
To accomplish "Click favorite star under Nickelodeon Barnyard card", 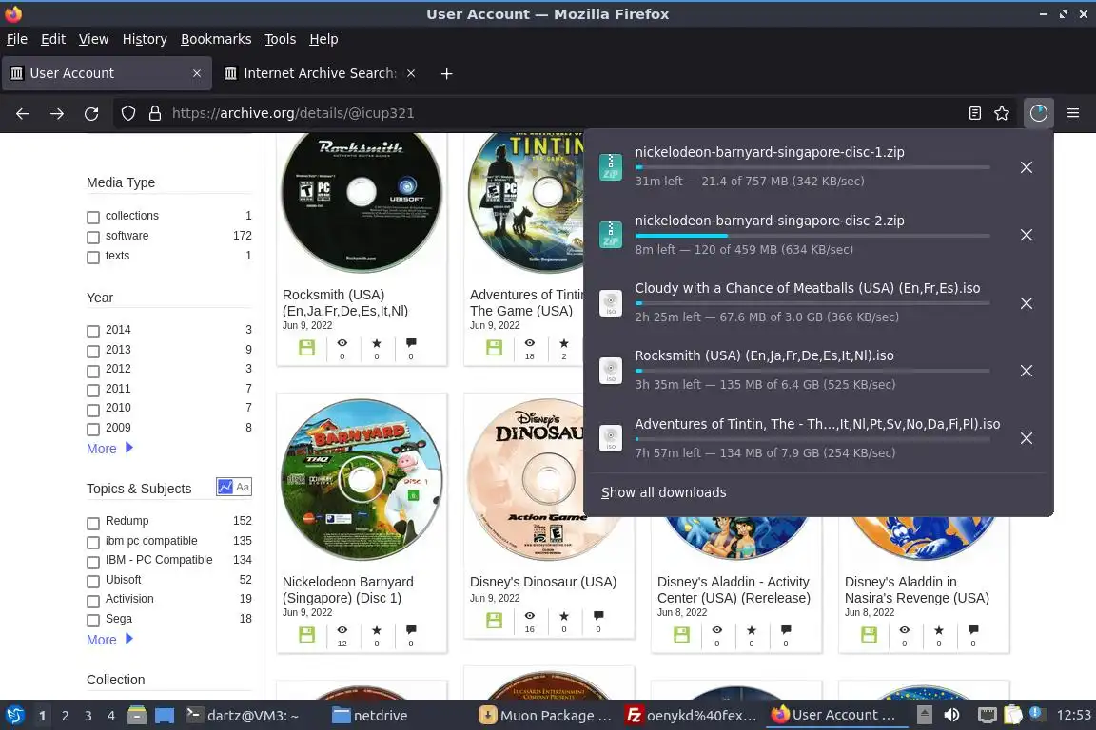I will pyautogui.click(x=377, y=630).
